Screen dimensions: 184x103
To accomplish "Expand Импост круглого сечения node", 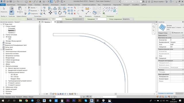I will (6, 68).
